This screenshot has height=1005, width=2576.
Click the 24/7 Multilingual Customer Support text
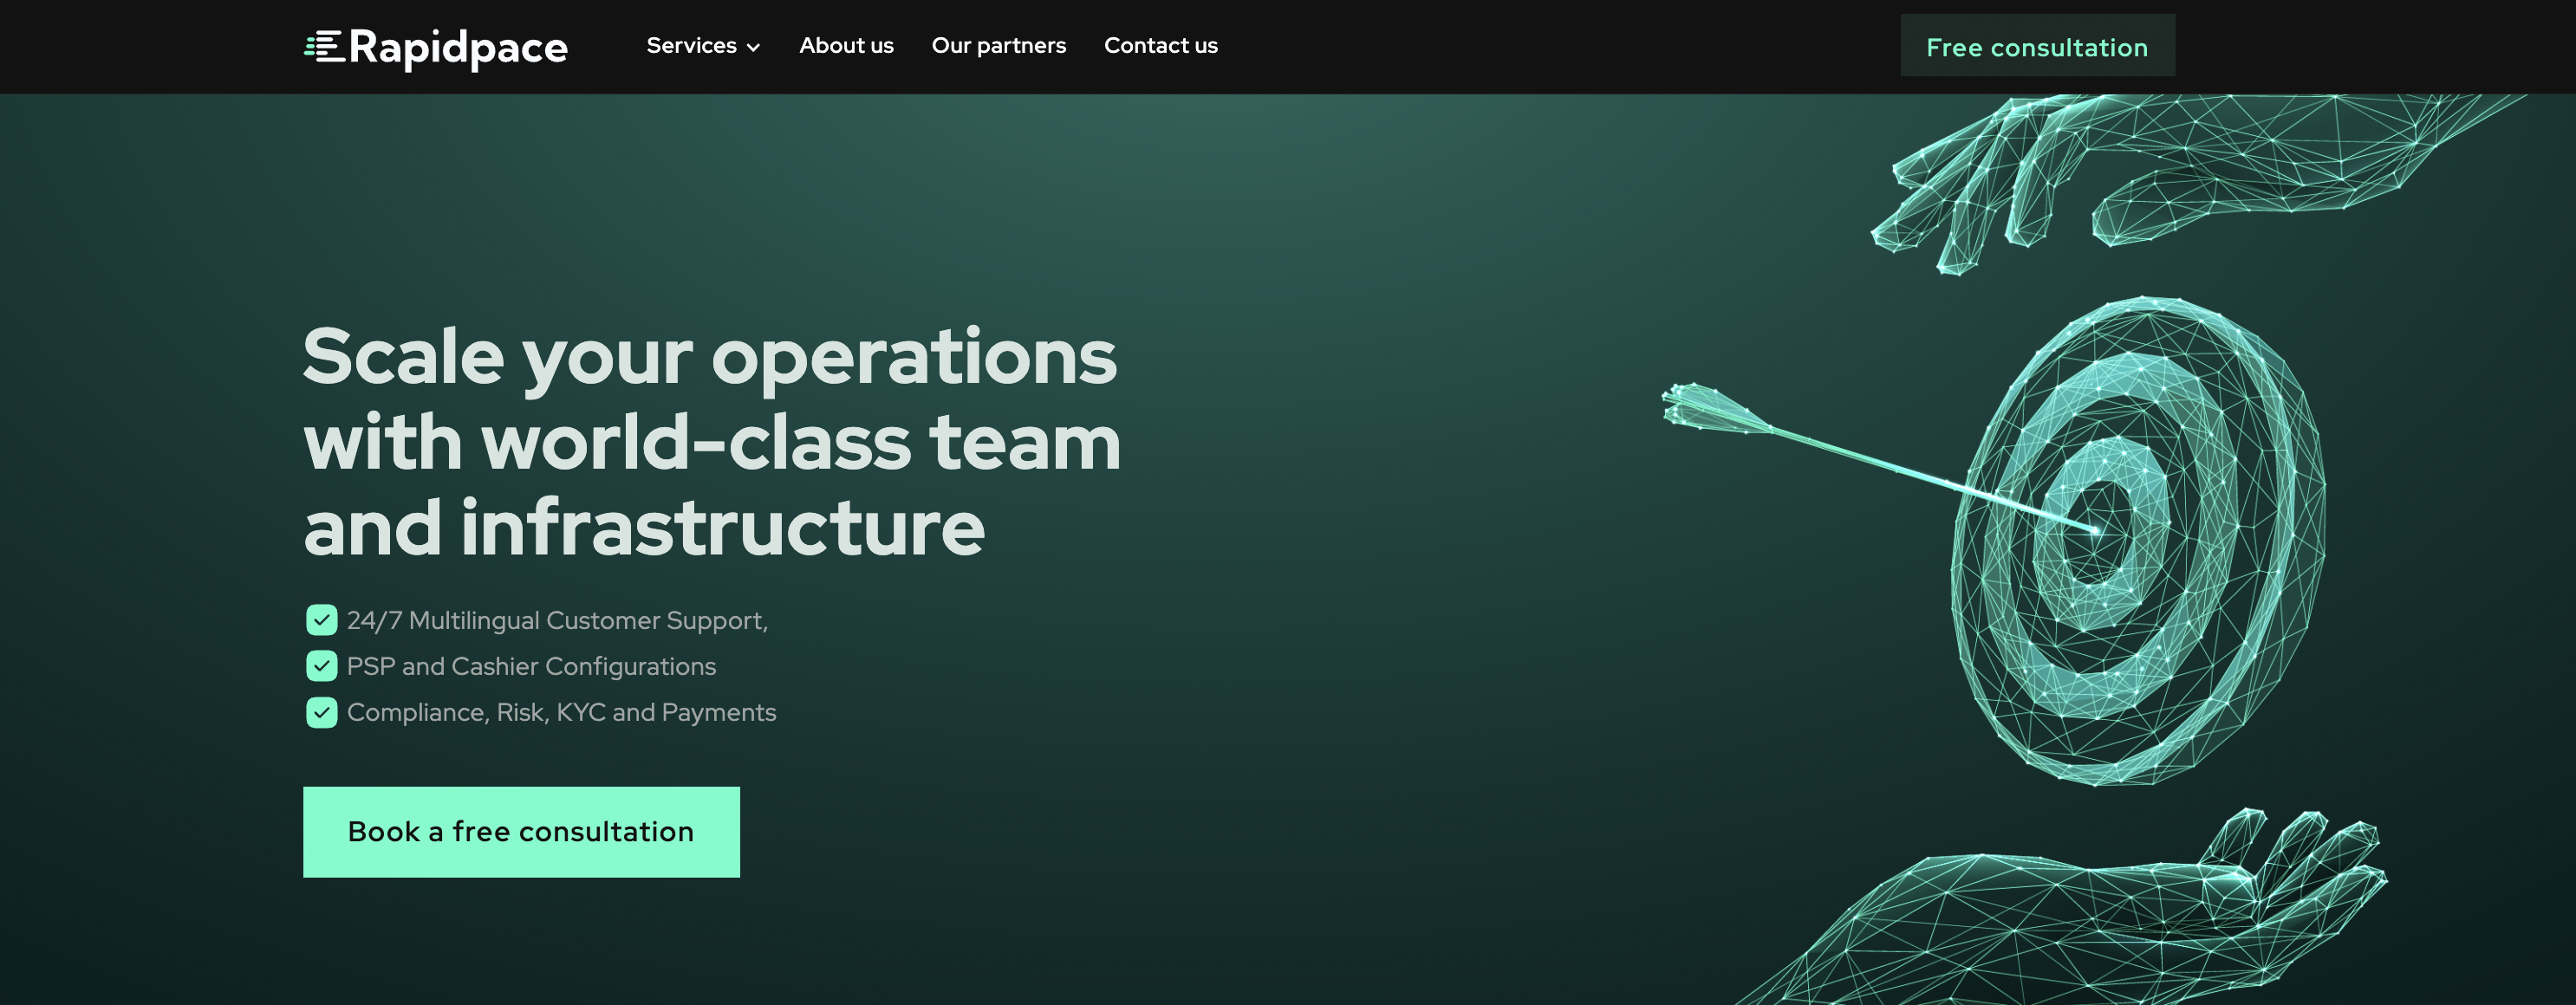coord(558,620)
